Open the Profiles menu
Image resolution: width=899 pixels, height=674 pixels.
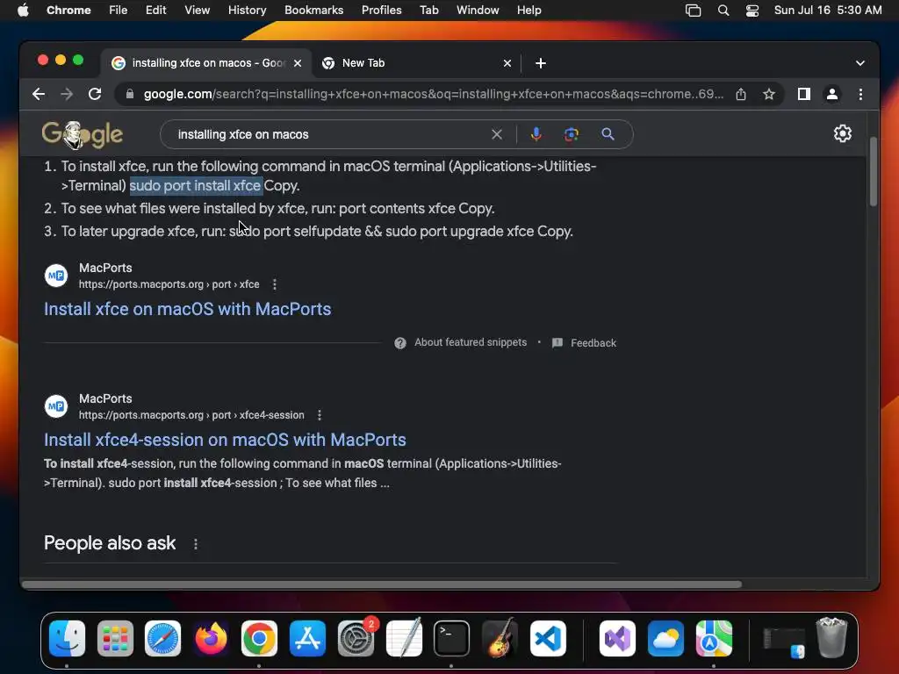(x=381, y=11)
